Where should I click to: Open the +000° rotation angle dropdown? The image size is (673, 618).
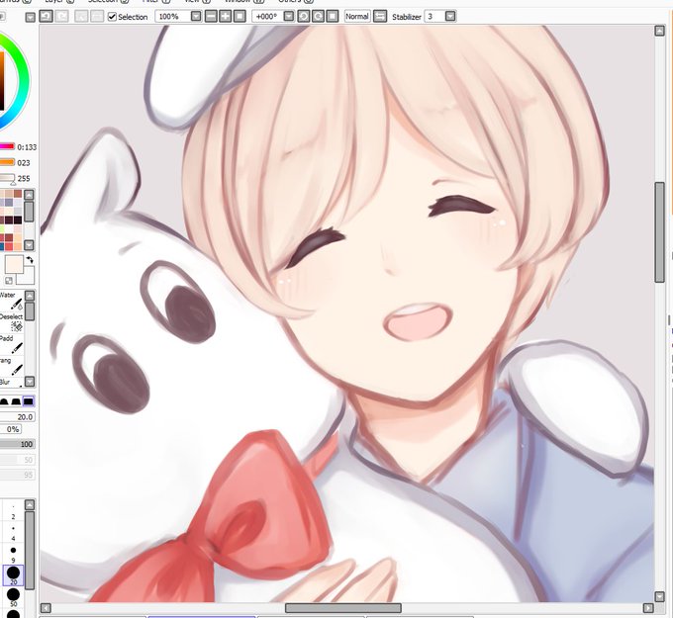coord(289,16)
